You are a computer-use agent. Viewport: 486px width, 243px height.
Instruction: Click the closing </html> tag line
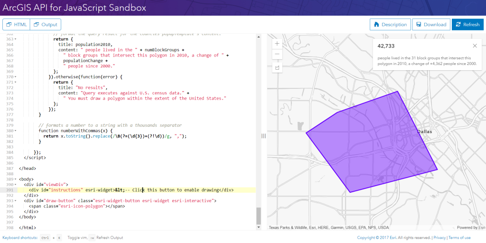pos(27,228)
